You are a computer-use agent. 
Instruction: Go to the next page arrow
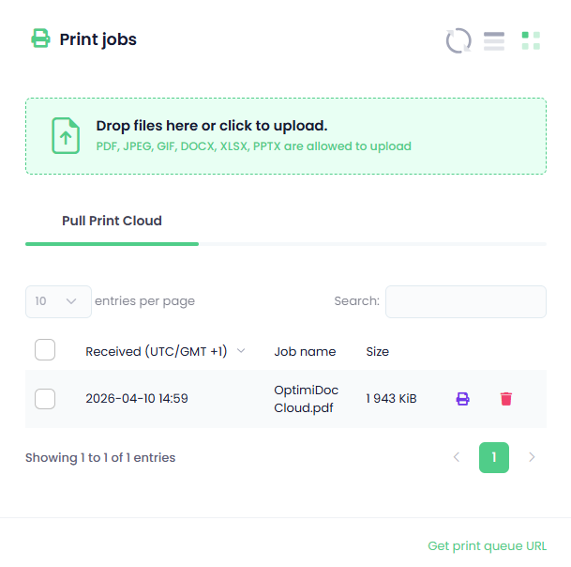click(532, 457)
